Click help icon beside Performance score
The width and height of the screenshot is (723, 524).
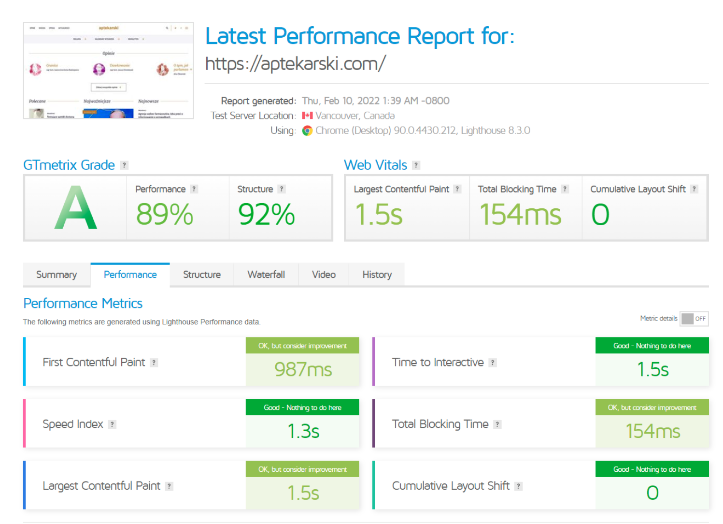[194, 189]
